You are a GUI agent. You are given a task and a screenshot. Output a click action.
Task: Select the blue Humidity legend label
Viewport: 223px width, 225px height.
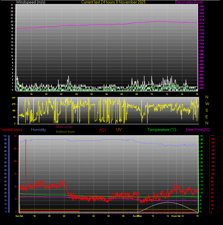pos(39,130)
